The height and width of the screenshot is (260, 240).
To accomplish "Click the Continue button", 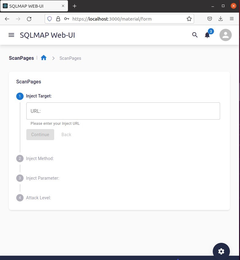I will point(40,135).
